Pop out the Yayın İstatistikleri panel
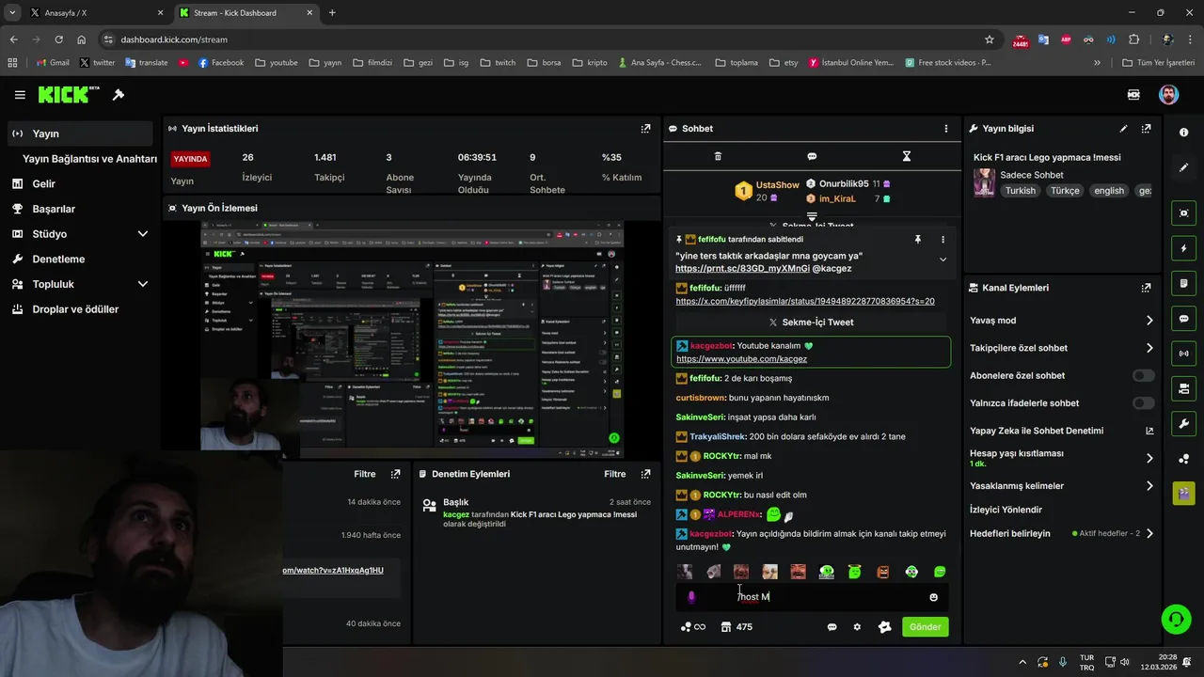This screenshot has height=677, width=1204. click(x=645, y=129)
